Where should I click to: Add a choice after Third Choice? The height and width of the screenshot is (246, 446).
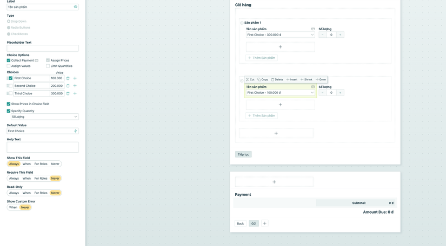(75, 93)
